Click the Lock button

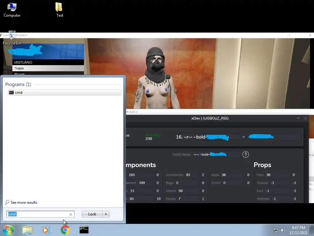click(92, 214)
